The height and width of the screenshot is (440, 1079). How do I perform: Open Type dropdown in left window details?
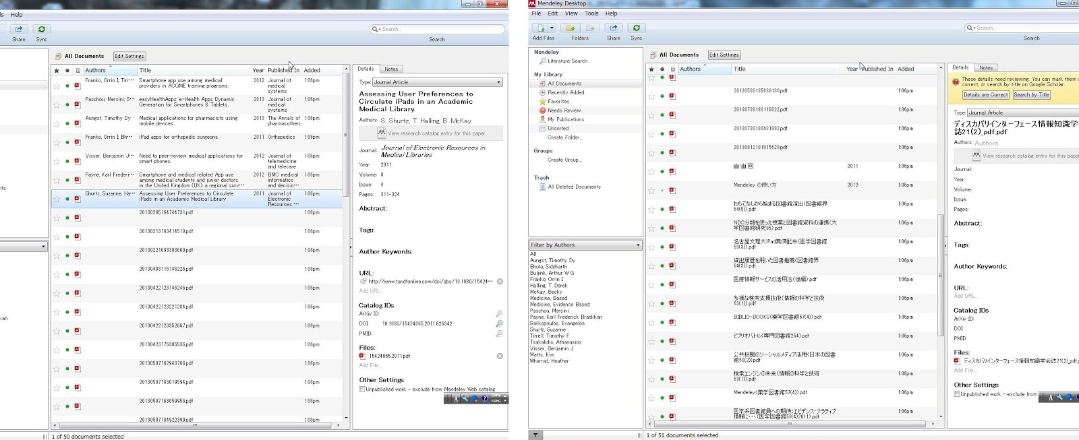[438, 82]
